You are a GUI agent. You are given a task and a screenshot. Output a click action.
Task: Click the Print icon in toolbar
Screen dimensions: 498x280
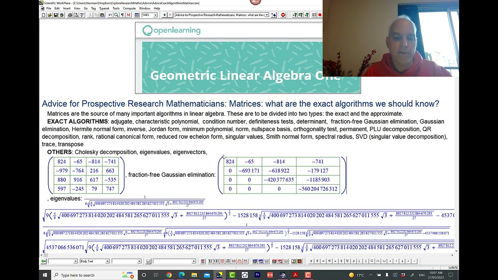(70, 15)
